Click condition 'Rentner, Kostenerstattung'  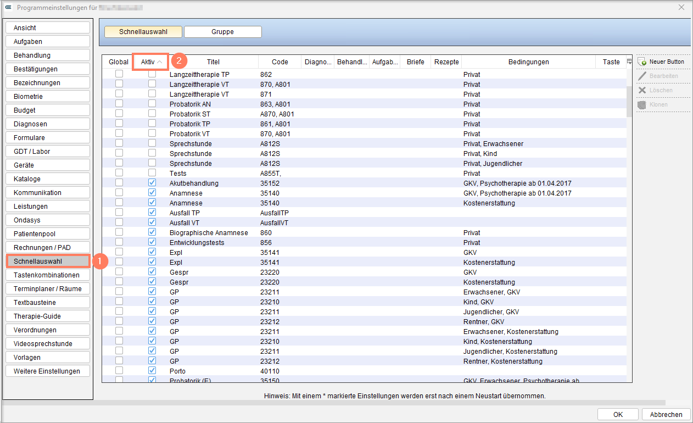(502, 361)
